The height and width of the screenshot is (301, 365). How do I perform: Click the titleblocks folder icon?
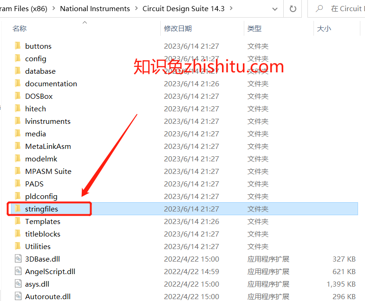[x=18, y=234]
